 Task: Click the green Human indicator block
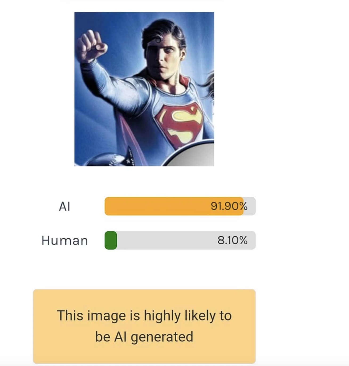[111, 240]
